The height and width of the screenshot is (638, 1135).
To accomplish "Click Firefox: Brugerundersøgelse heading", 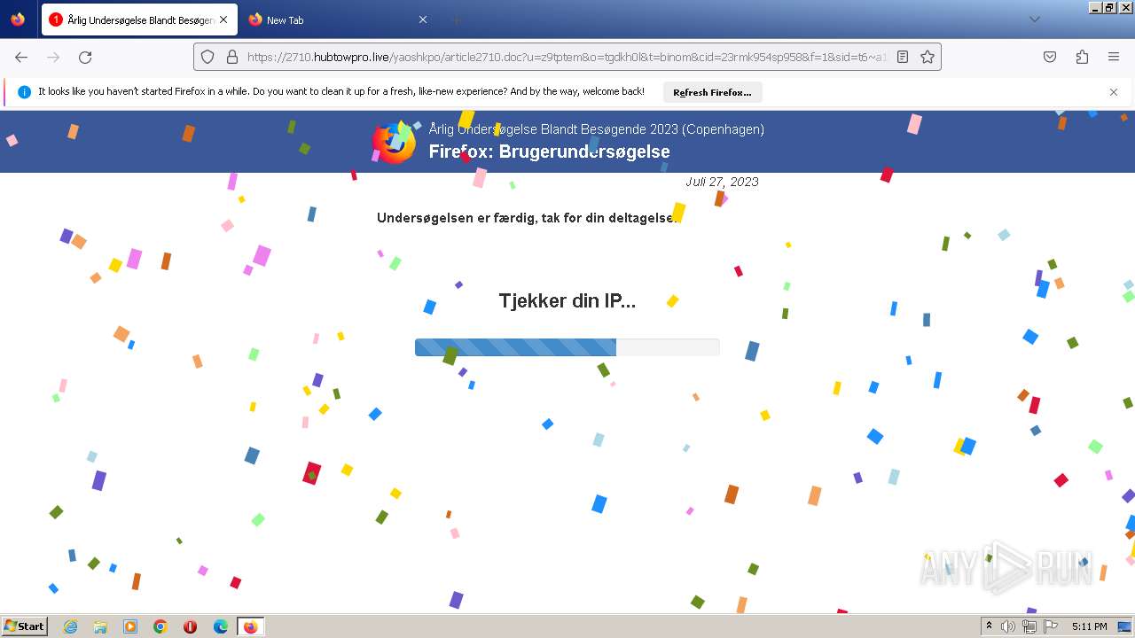I will 549,152.
